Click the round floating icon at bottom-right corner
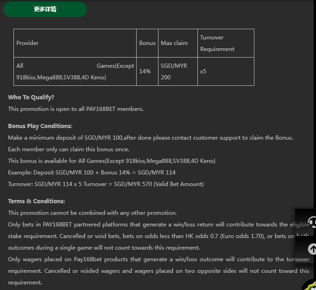Image resolution: width=316 pixels, height=290 pixels. (x=310, y=284)
